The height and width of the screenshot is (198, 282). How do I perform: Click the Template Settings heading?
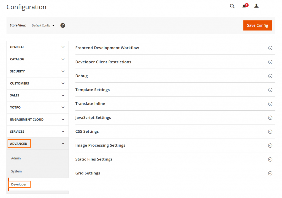pos(93,90)
